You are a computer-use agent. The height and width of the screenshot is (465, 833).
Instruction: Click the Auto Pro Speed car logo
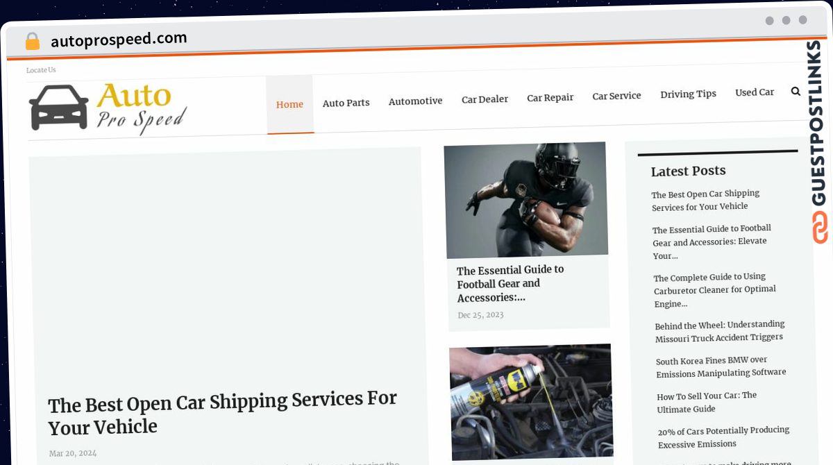[x=108, y=108]
